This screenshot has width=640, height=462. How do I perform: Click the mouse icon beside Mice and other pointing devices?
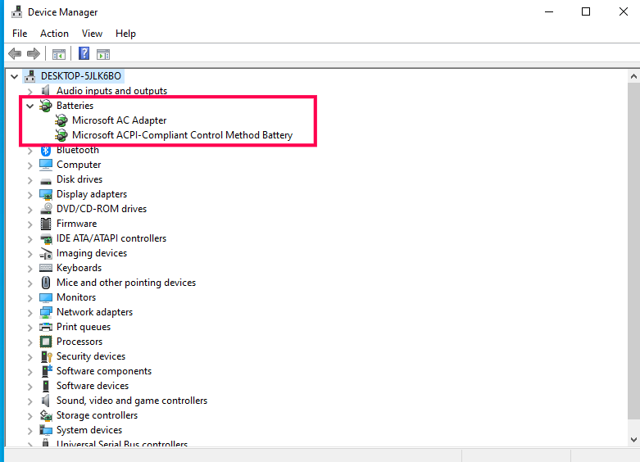[x=46, y=283]
